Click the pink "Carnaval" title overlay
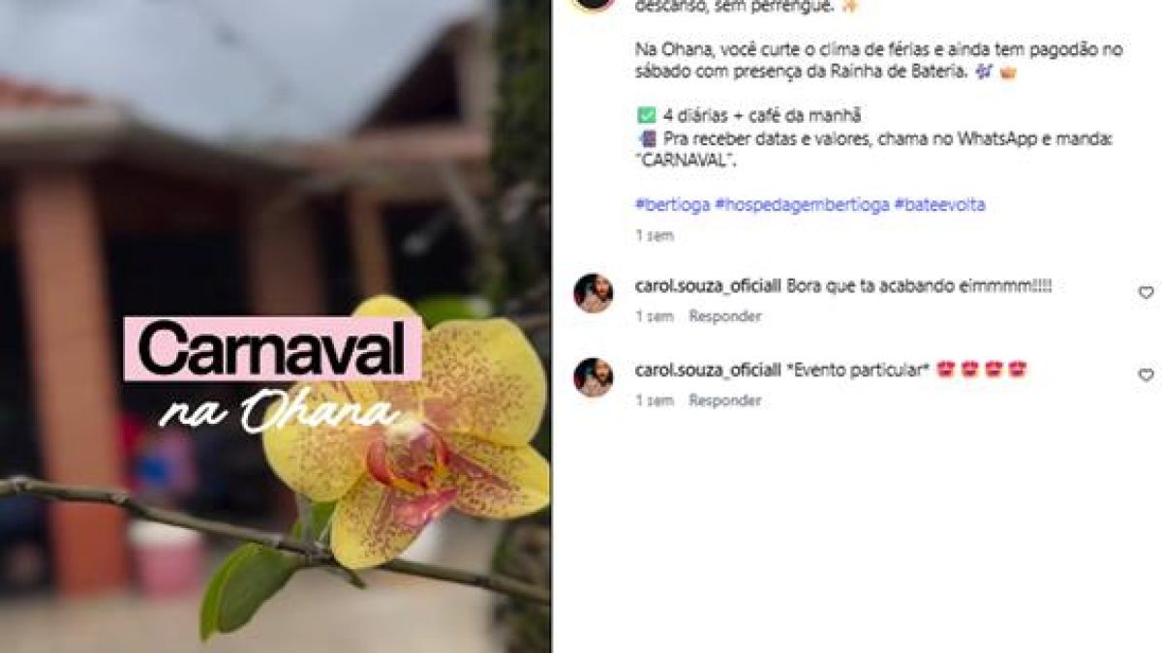This screenshot has height=653, width=1162. point(272,348)
